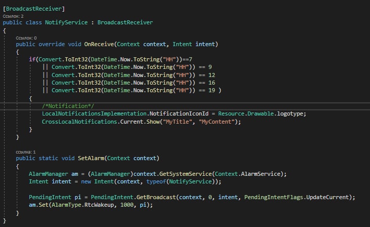Click the logotype resource name
This screenshot has height=227, width=370.
pyautogui.click(x=290, y=113)
